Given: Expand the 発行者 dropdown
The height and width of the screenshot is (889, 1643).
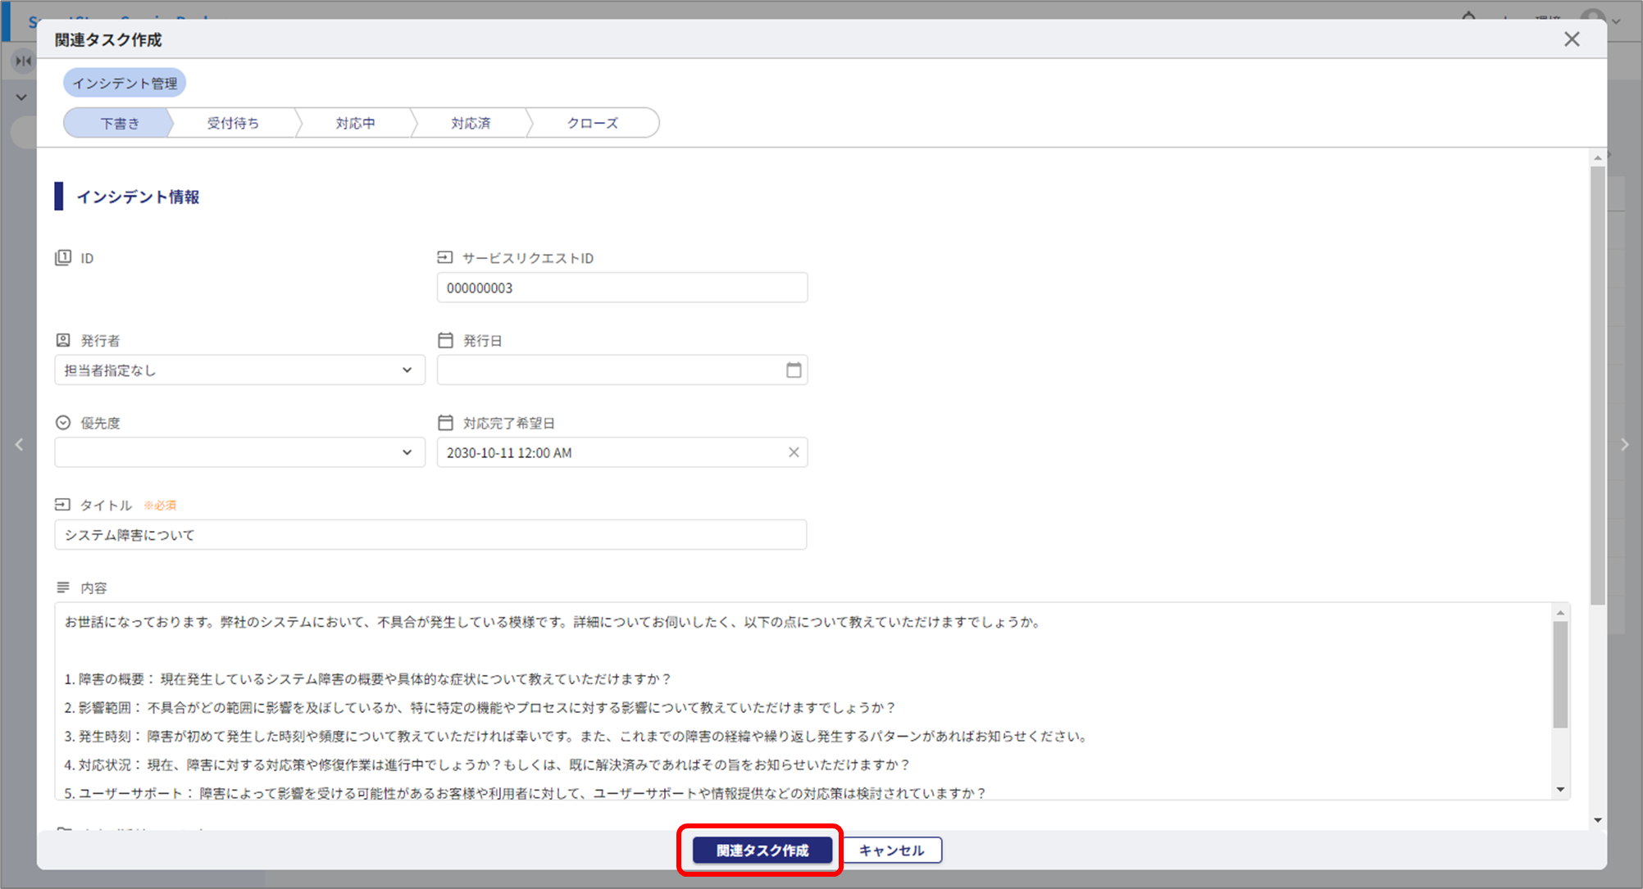Looking at the screenshot, I should pyautogui.click(x=407, y=370).
